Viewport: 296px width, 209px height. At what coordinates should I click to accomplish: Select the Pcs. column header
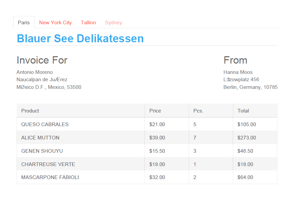tap(198, 111)
